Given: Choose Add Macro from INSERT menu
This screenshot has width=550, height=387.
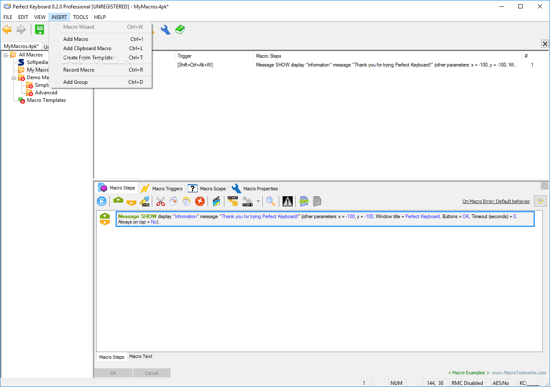Looking at the screenshot, I should [100, 39].
